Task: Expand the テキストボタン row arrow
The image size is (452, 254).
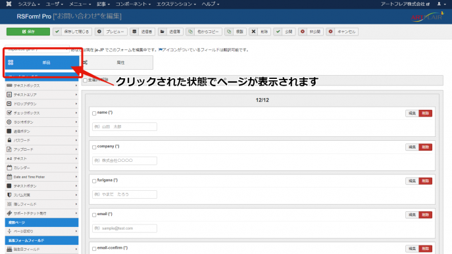Action: click(76, 186)
